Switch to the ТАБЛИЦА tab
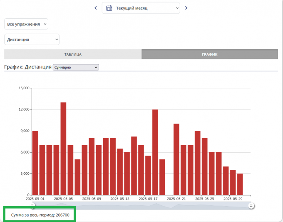Image resolution: width=283 pixels, height=222 pixels. [73, 54]
